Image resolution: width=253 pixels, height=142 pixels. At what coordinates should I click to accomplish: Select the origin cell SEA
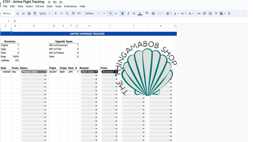click(63, 72)
